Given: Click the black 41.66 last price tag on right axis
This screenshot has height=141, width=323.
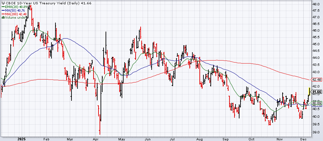Looking at the screenshot, I should point(316,91).
